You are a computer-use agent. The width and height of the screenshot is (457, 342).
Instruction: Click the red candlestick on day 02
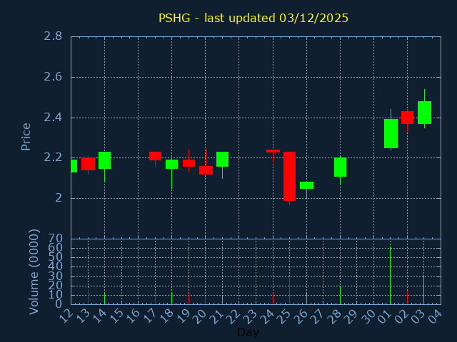click(407, 118)
